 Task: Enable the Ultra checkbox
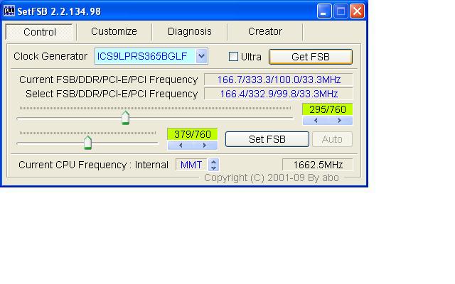pos(233,57)
